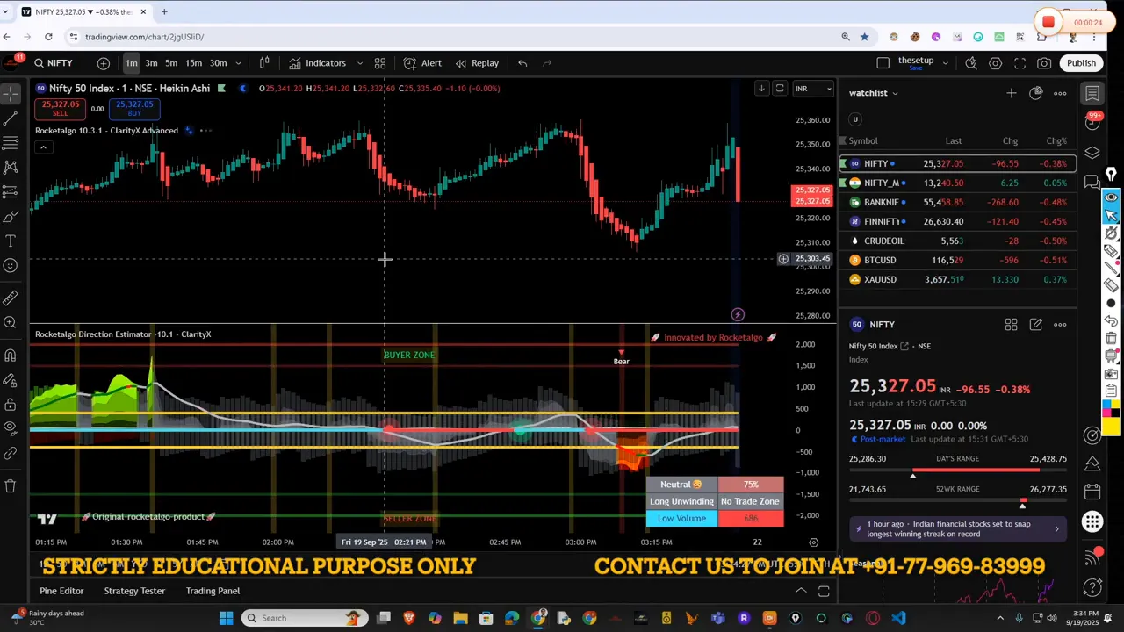Image resolution: width=1124 pixels, height=632 pixels.
Task: Toggle the eye visibility tool in annotation bar
Action: [1112, 197]
